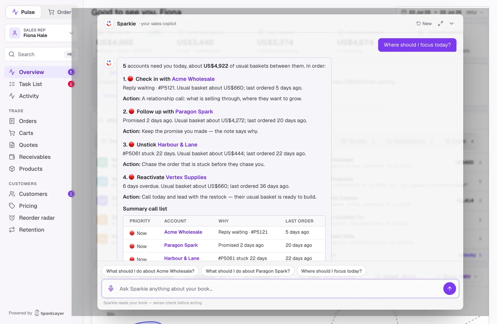This screenshot has width=497, height=324.
Task: Open the Harbour & Lane link in item 3
Action: 177,145
